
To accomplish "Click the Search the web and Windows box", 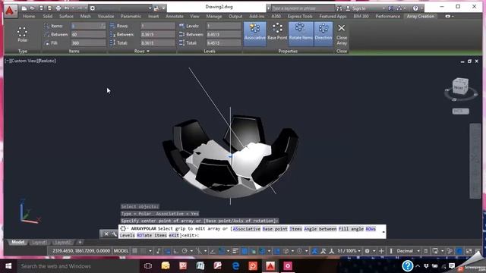I will [x=77, y=266].
